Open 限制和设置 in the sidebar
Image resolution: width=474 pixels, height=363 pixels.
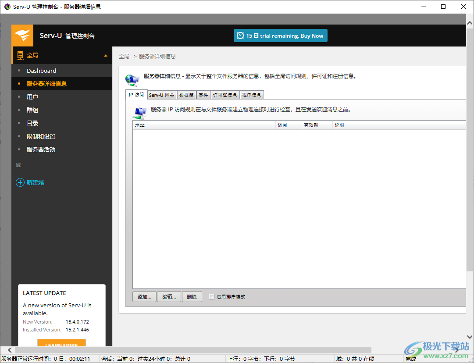62,136
